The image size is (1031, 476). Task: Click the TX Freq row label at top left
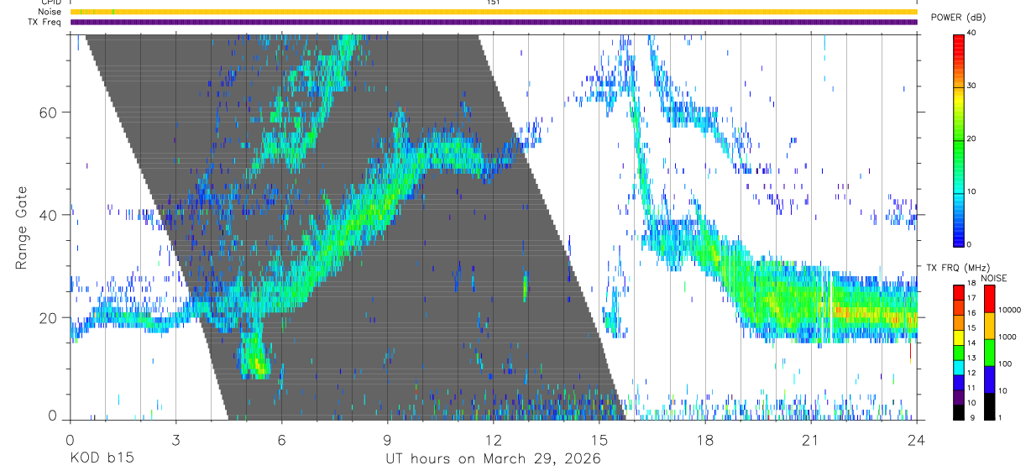(45, 22)
